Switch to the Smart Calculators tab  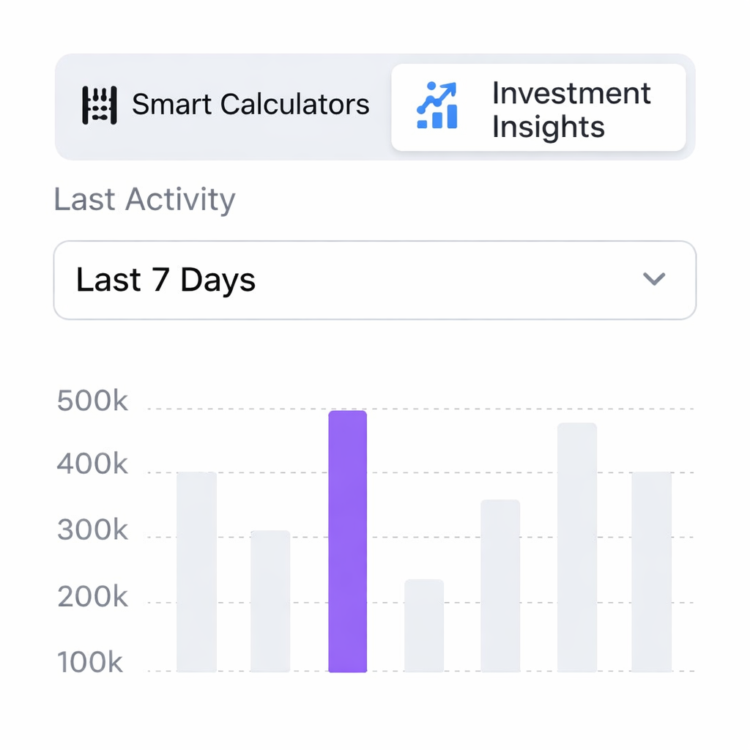tap(224, 105)
